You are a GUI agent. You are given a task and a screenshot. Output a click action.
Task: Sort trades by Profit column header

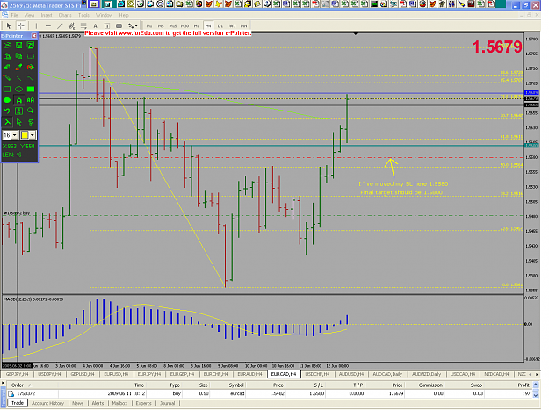524,385
